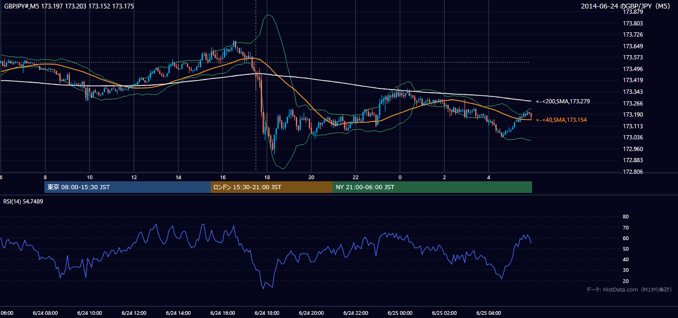The width and height of the screenshot is (678, 318).
Task: Click price axis value 173.266
Action: [x=632, y=103]
